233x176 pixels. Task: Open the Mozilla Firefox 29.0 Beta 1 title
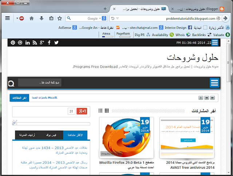point(126,165)
